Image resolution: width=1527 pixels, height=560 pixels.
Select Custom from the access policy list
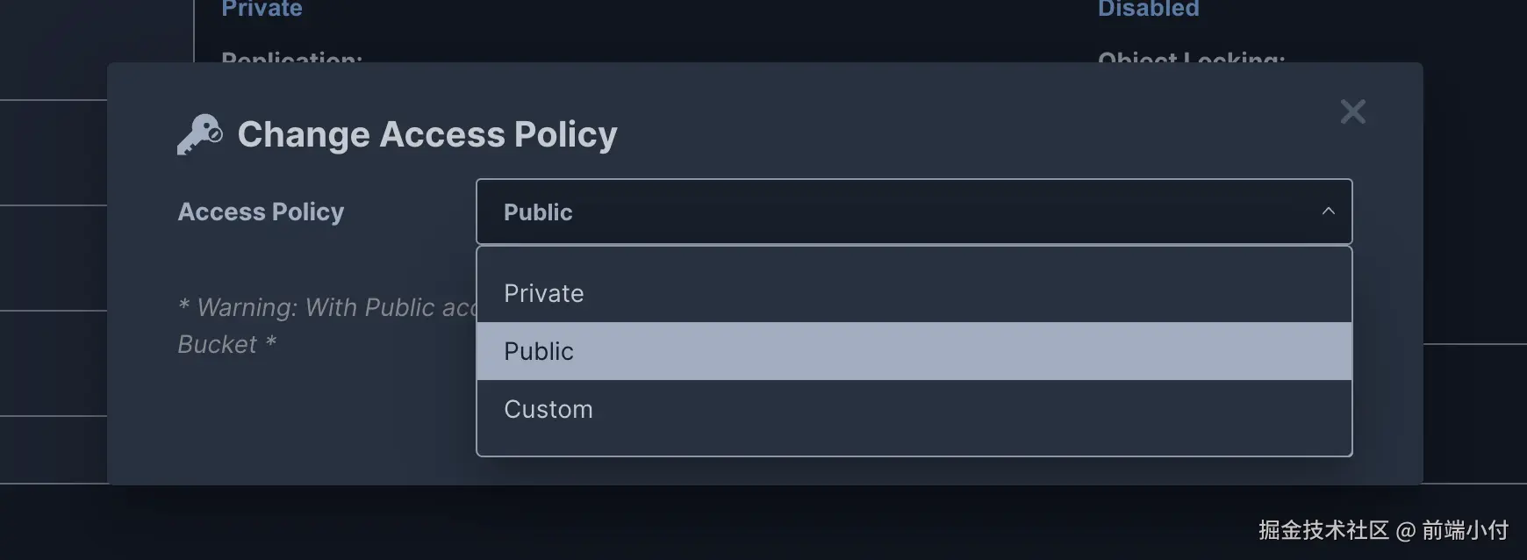548,409
